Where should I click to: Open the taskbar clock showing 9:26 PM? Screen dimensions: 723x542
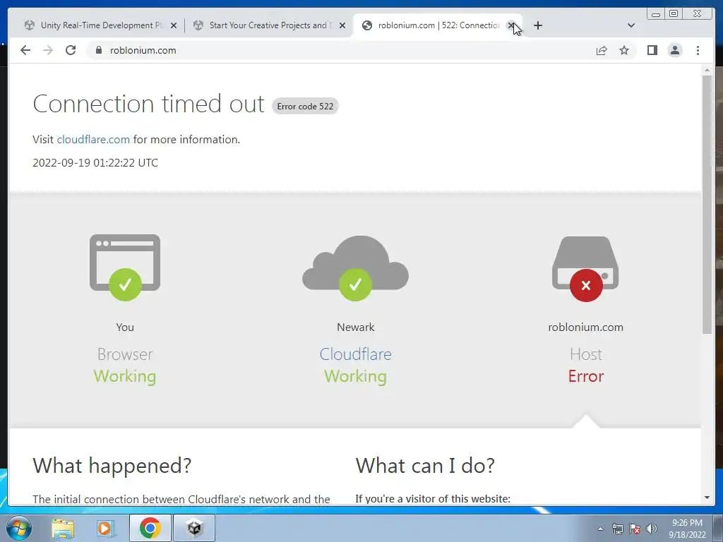coord(687,529)
